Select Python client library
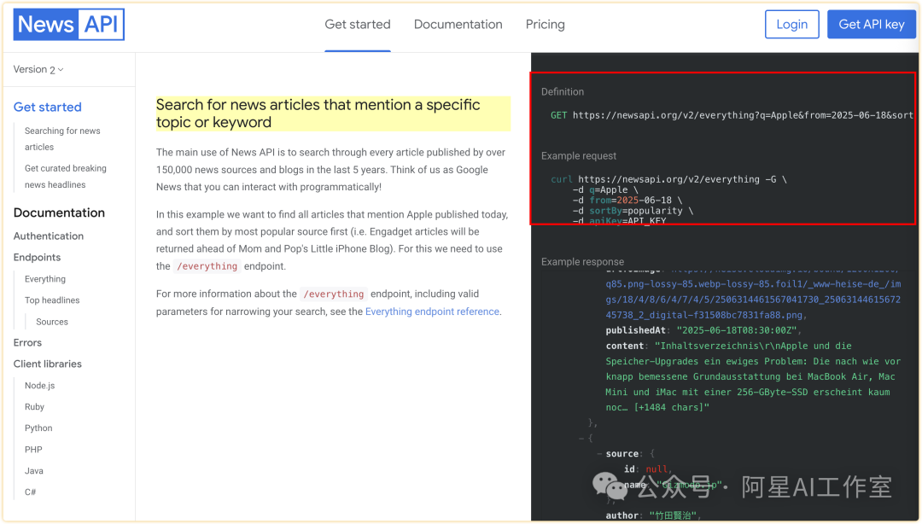922x524 pixels. [x=38, y=428]
